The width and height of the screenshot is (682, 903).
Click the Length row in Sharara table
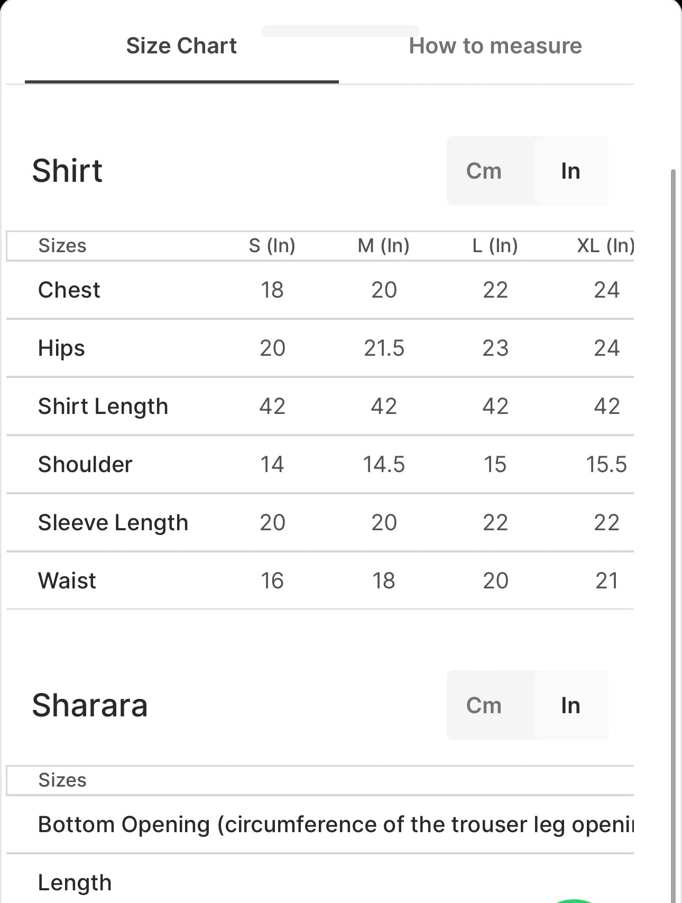75,883
